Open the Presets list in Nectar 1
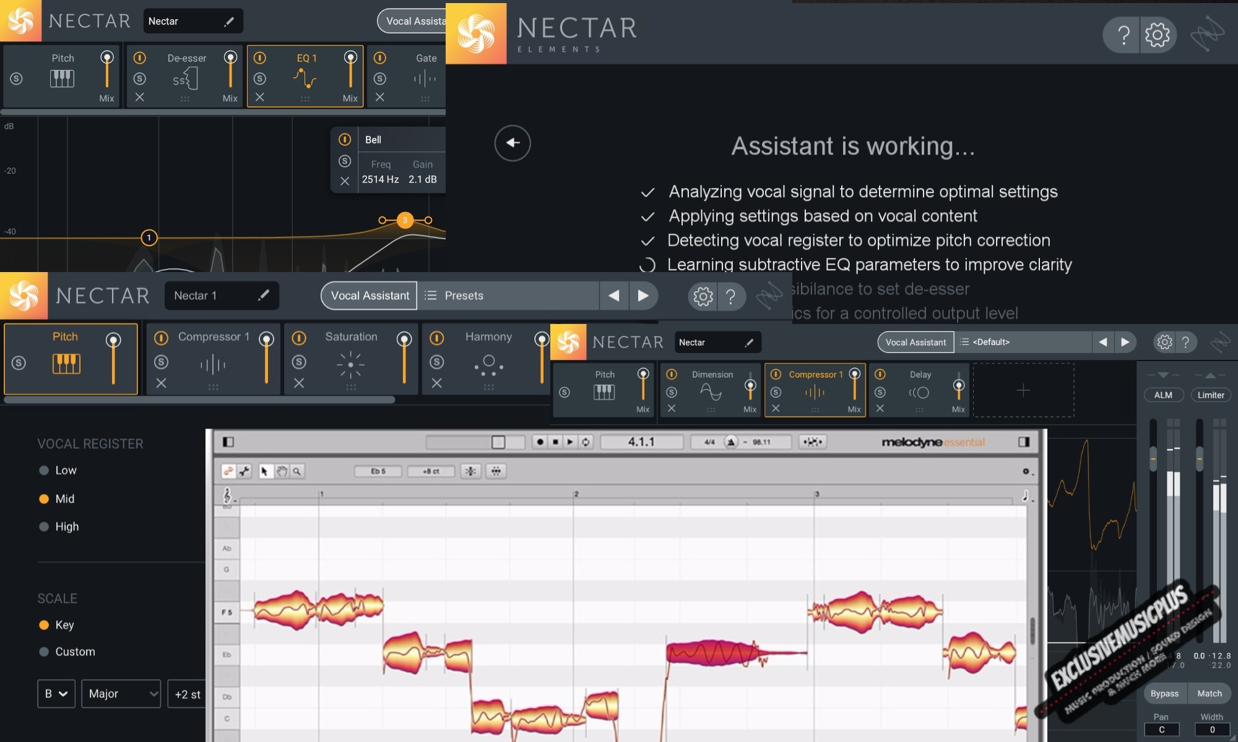This screenshot has height=742, width=1238. [509, 296]
